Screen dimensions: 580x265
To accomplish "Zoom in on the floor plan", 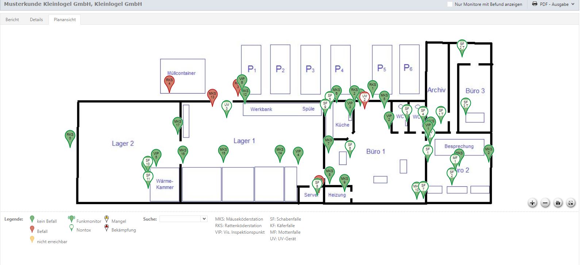I will coord(533,203).
